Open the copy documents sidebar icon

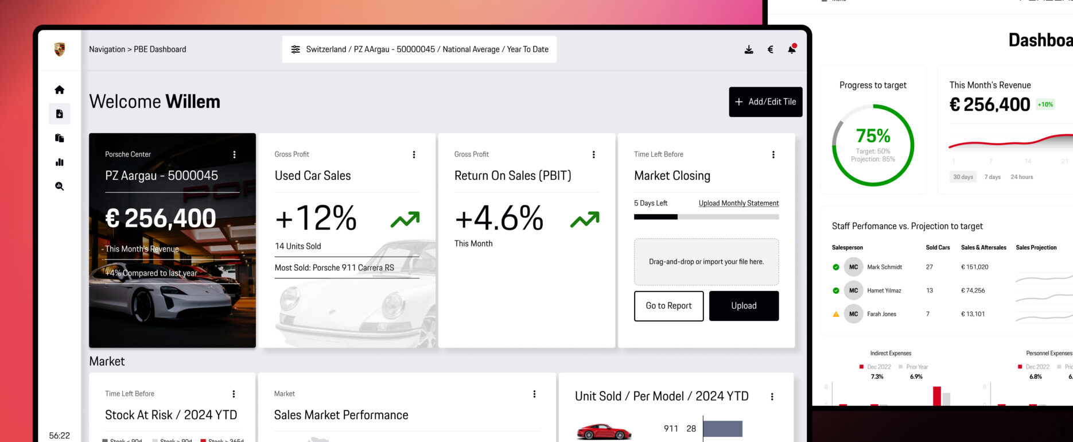59,138
